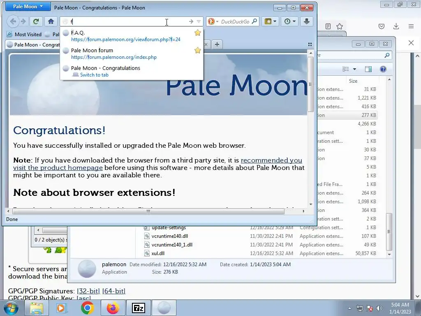Open the network tray icon

pyautogui.click(x=359, y=309)
